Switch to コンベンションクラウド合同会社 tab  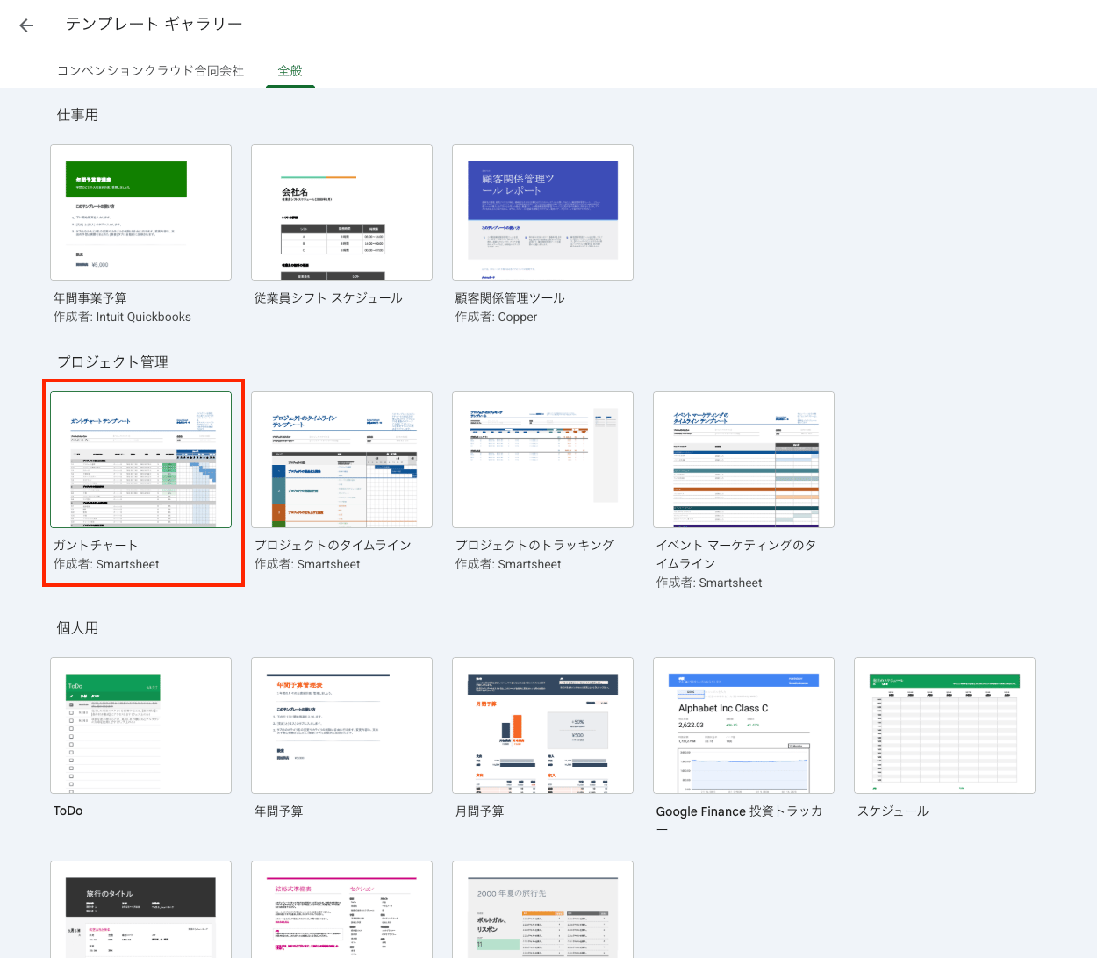click(150, 71)
